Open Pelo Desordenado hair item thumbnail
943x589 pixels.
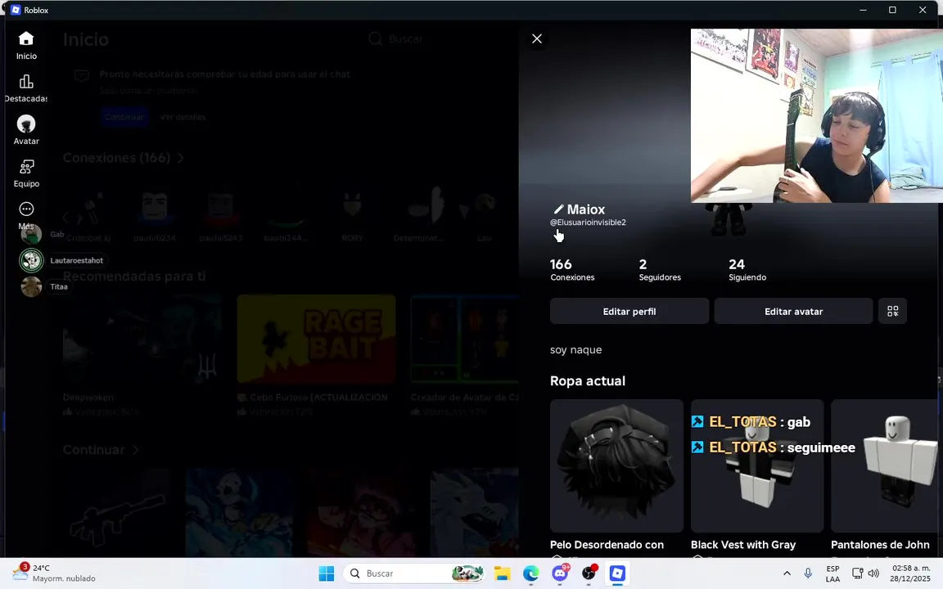pyautogui.click(x=616, y=465)
